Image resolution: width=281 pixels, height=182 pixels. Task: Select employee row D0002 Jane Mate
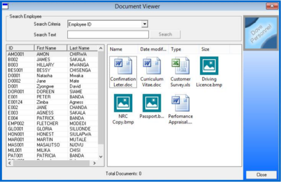tap(53, 81)
